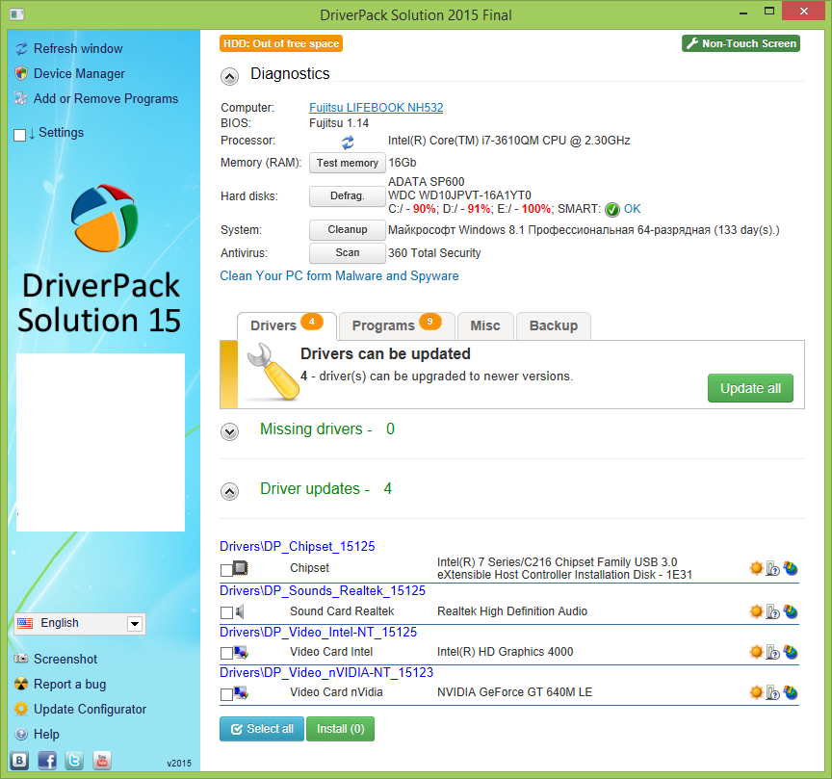This screenshot has height=779, width=832.
Task: Click the VK social icon
Action: click(19, 761)
